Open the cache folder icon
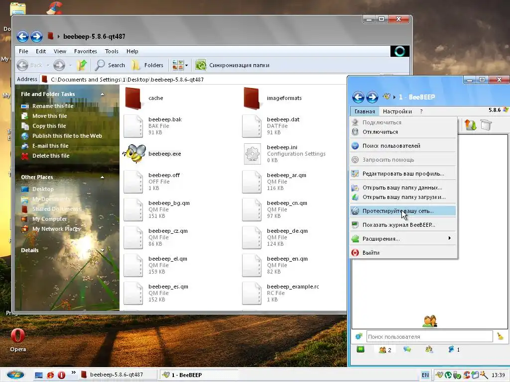510x382 pixels. click(133, 98)
